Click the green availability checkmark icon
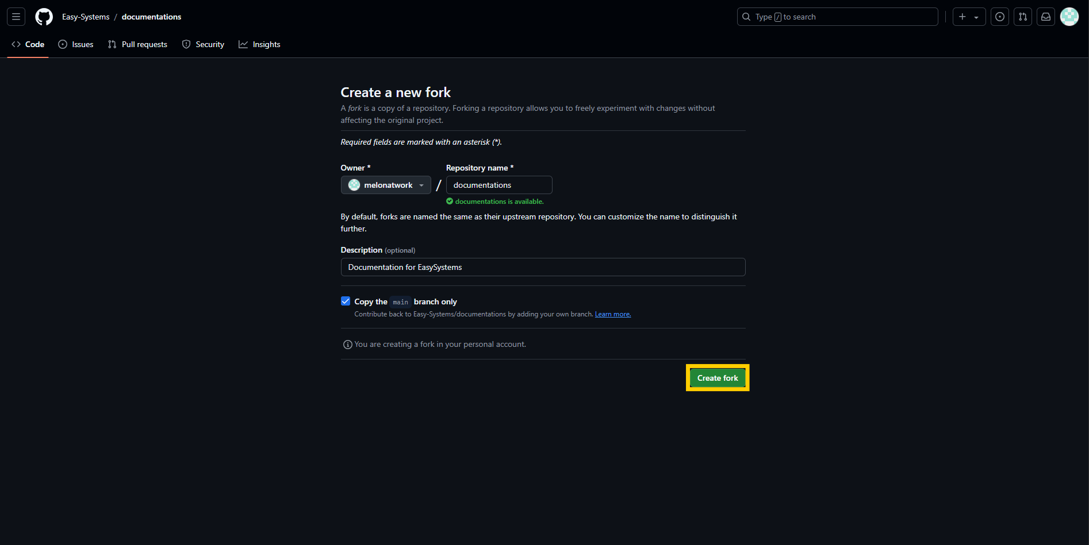1089x545 pixels. click(449, 201)
